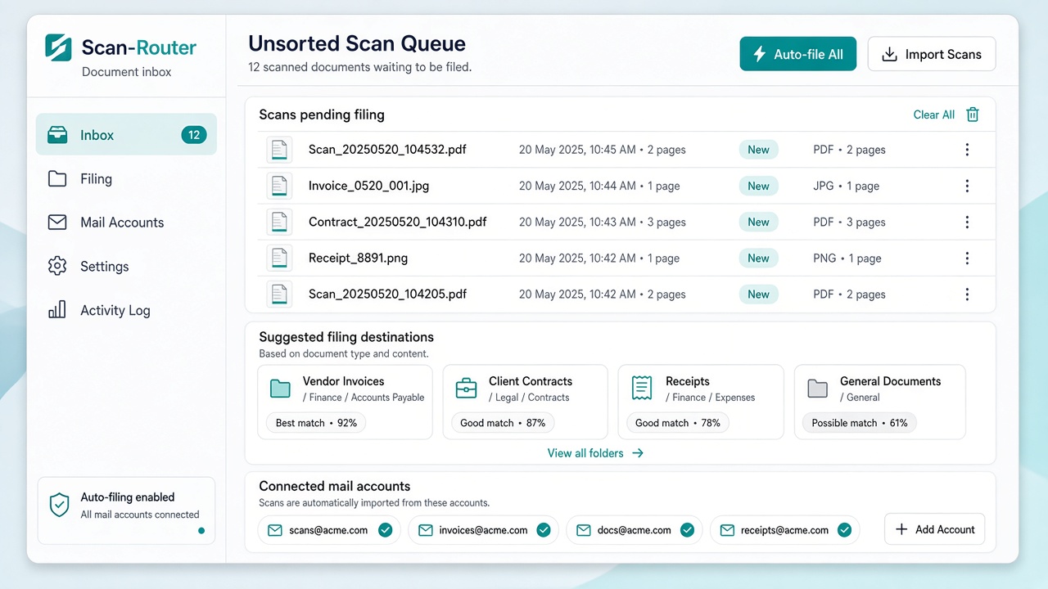
Task: Click the New badge on the Contract_20250520_104310.pdf row
Action: [758, 222]
